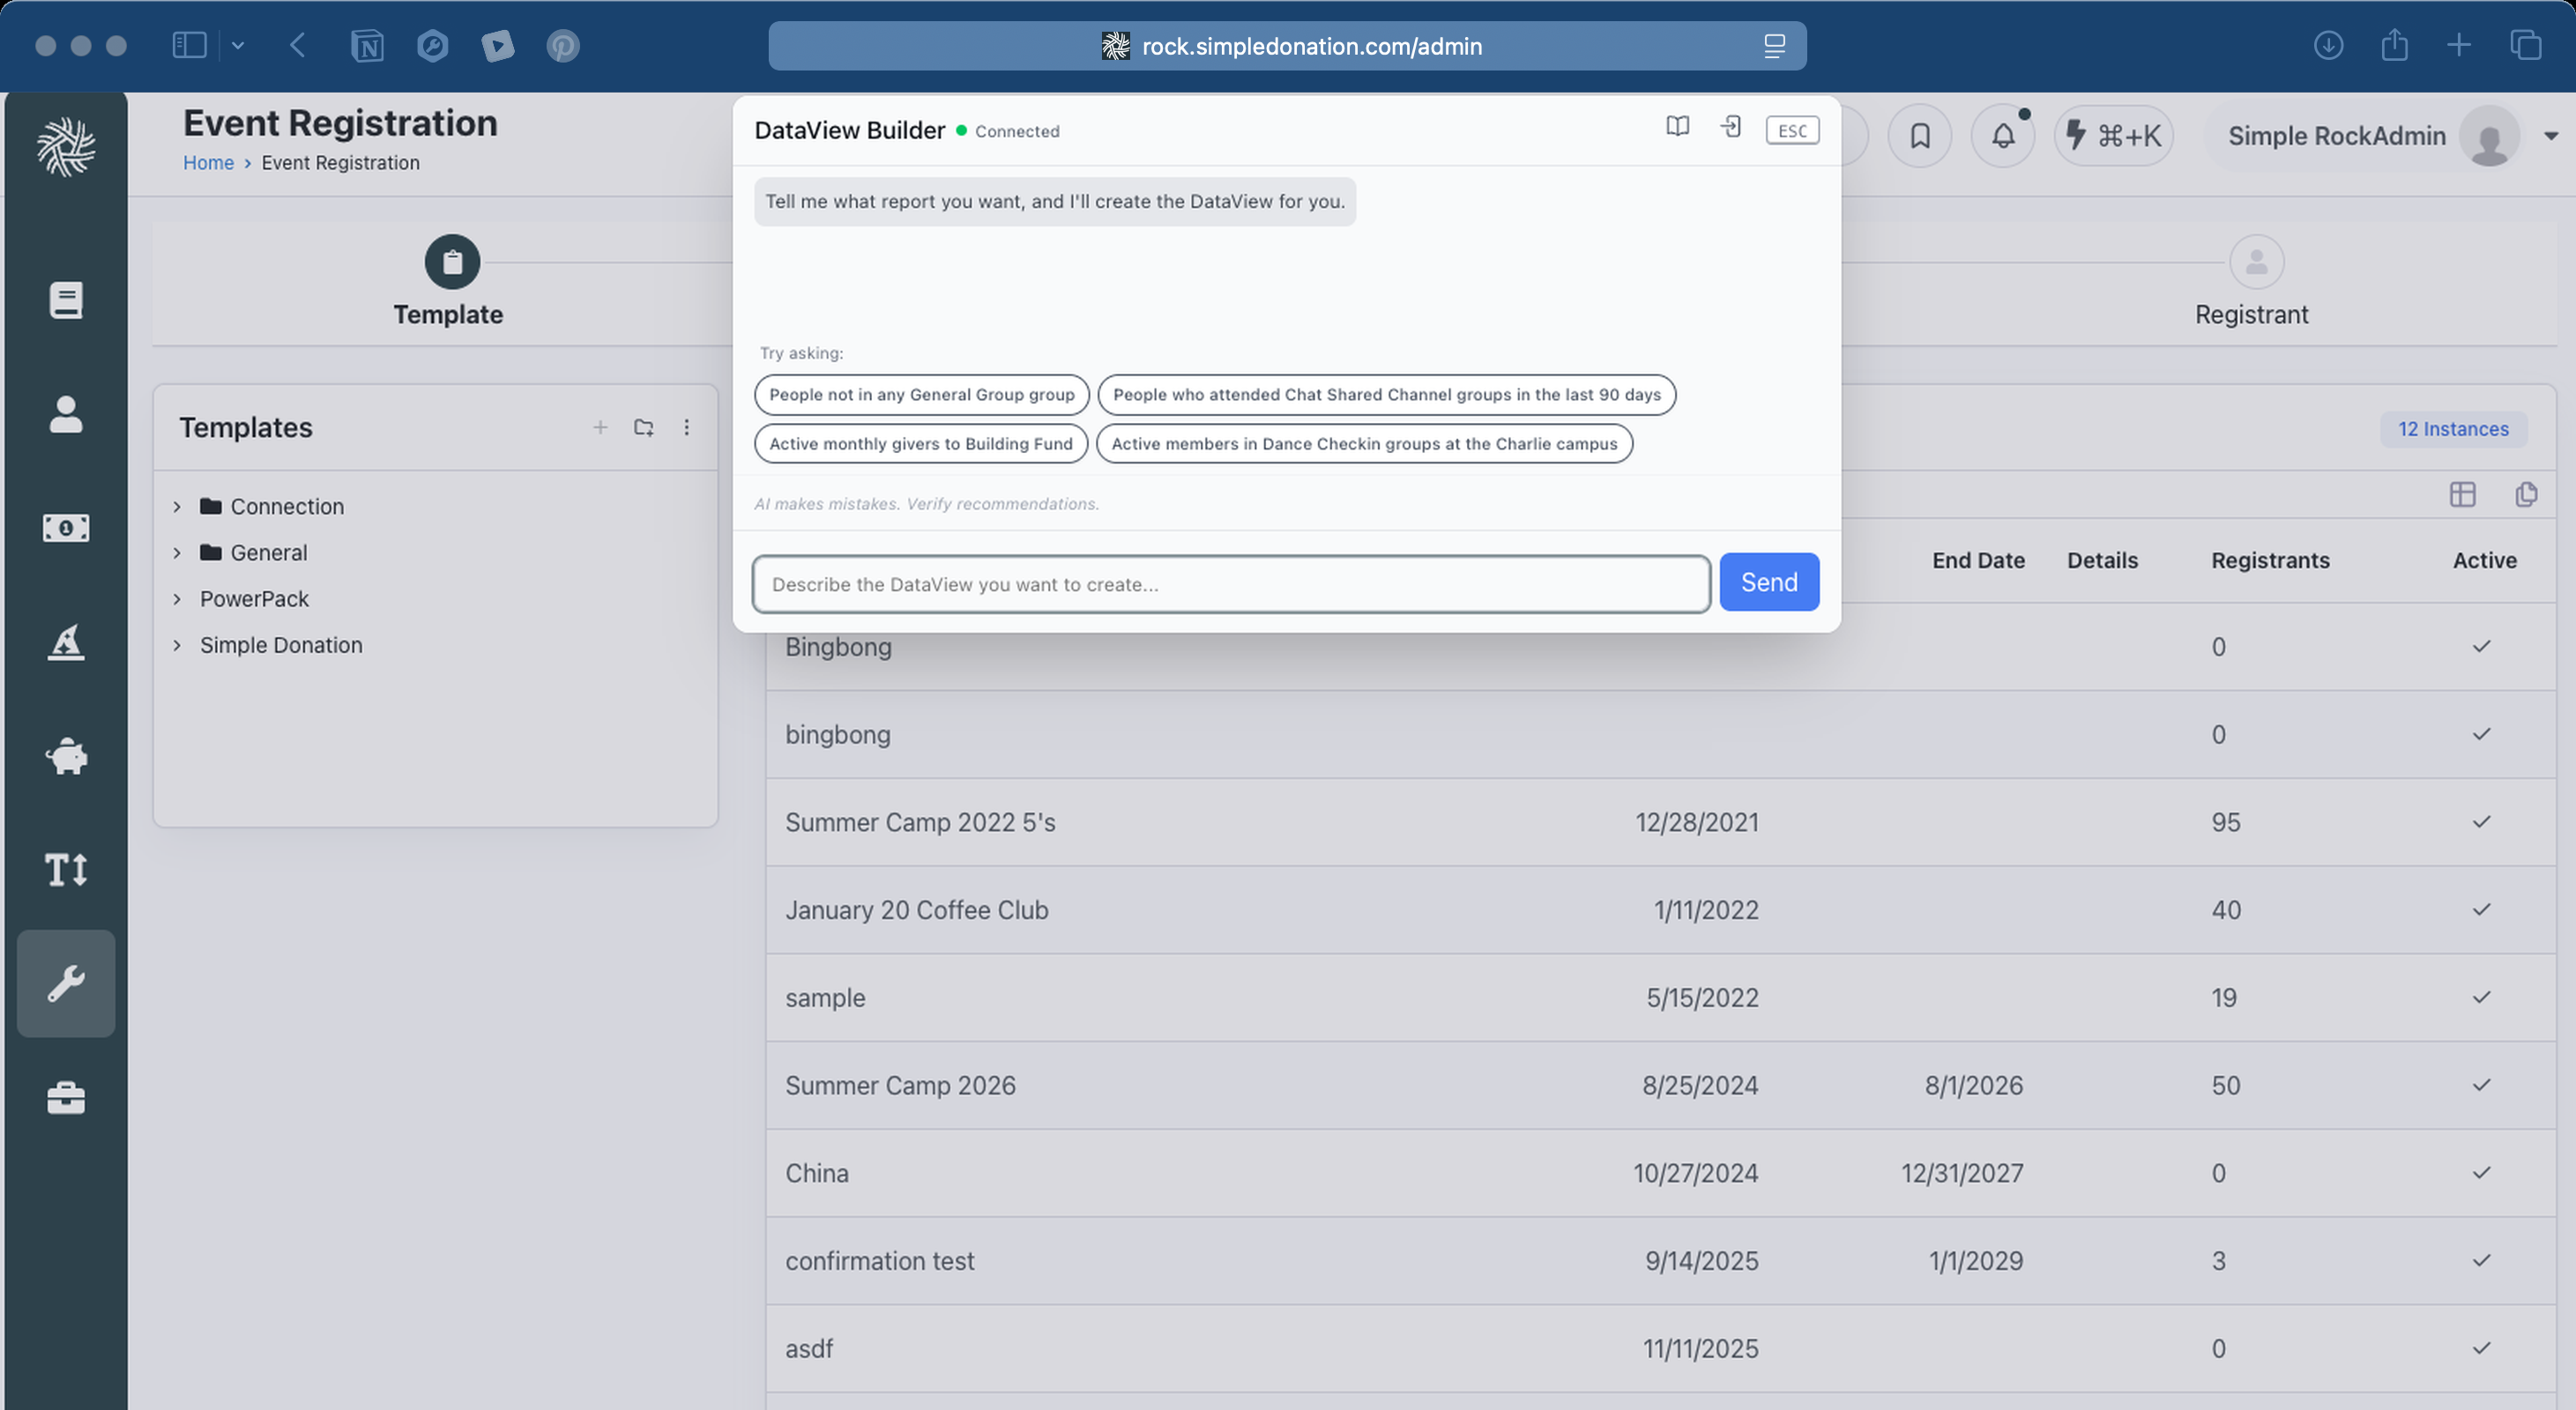The height and width of the screenshot is (1410, 2576).
Task: Open the notifications bell
Action: (2003, 136)
